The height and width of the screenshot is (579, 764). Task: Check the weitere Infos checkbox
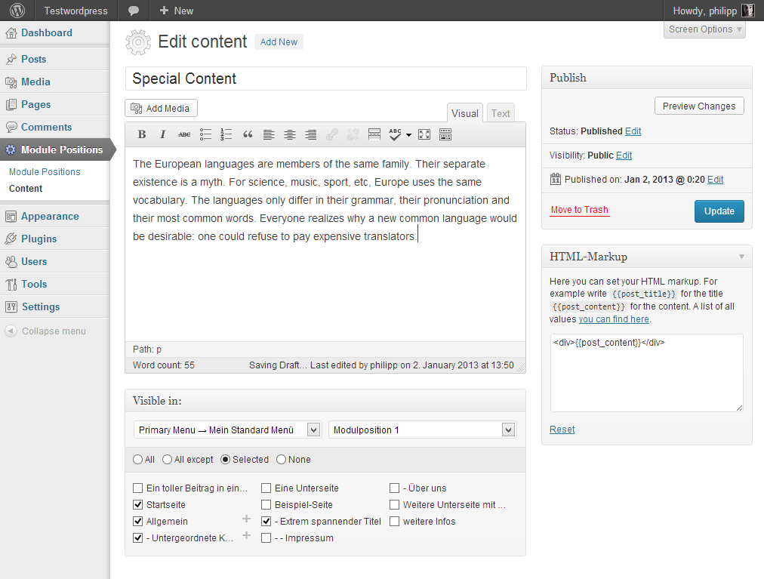395,521
